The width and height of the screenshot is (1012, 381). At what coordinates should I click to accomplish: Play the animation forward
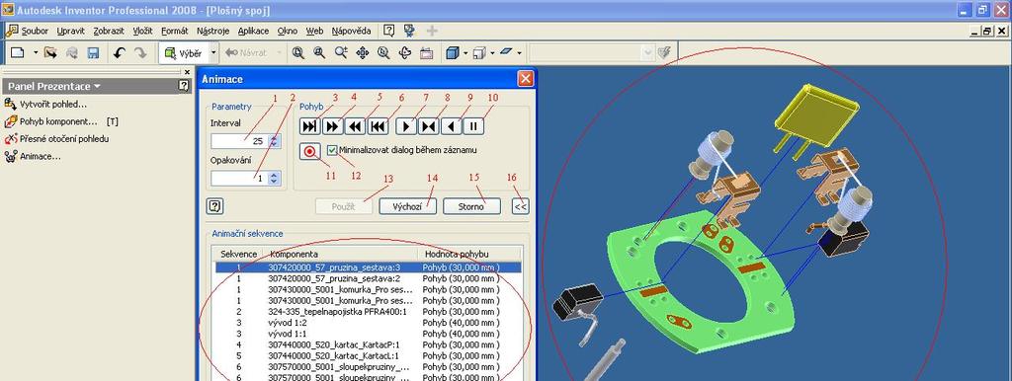pyautogui.click(x=406, y=125)
